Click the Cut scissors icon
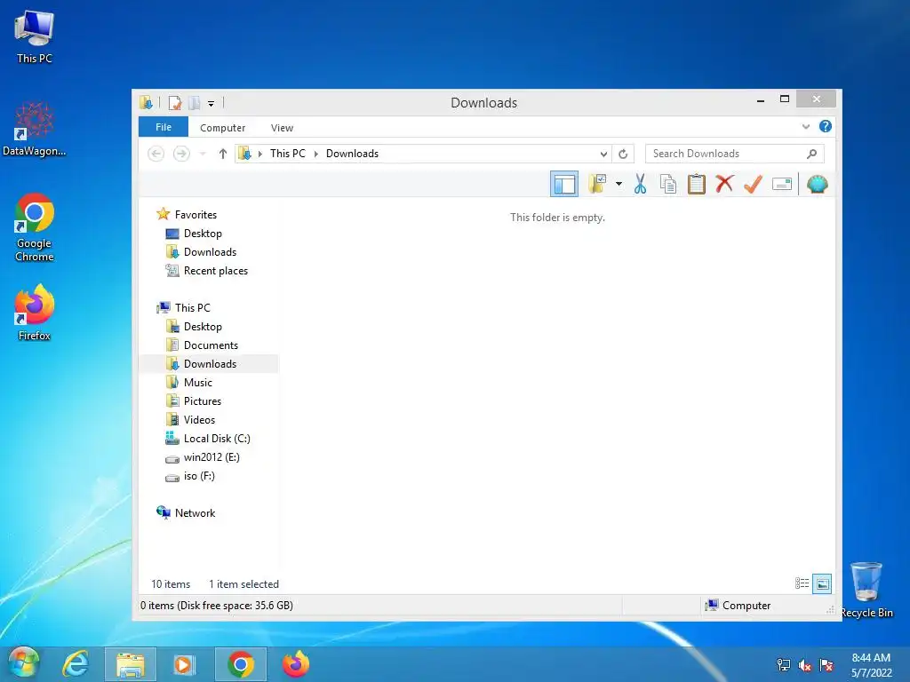Image resolution: width=910 pixels, height=682 pixels. [640, 185]
